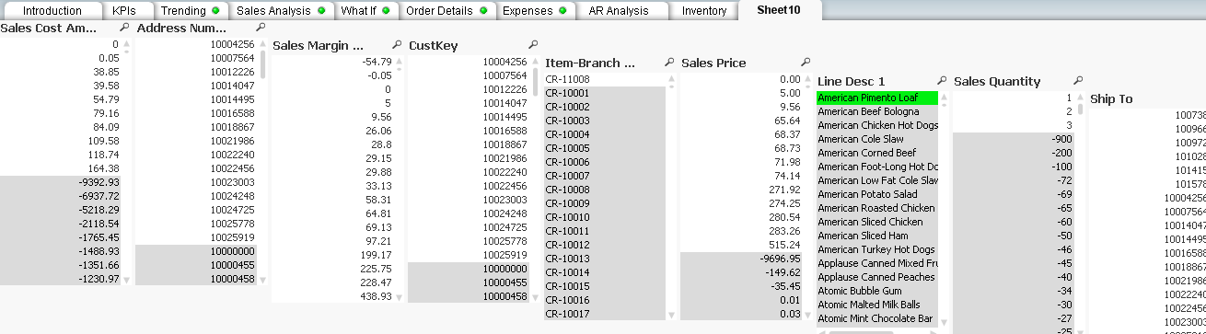Viewport: 1206px width, 334px height.
Task: Click search magnifier on Item-Branch listbox
Action: pos(669,63)
